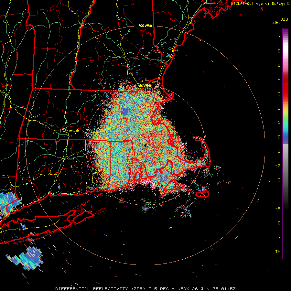Click the '0' value on color scale
Image resolution: width=291 pixels, height=291 pixels.
(x=279, y=137)
